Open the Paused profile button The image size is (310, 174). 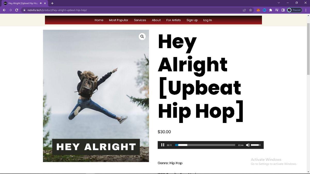[x=294, y=10]
